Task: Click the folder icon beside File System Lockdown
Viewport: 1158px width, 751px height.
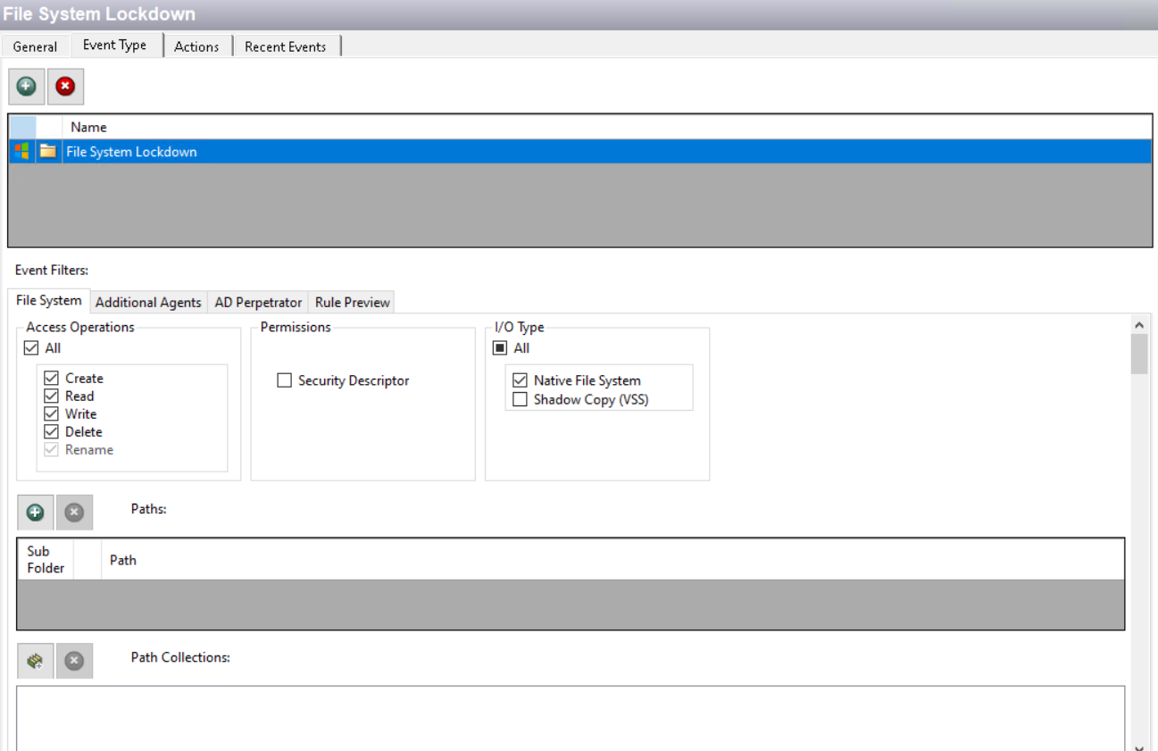Action: [x=48, y=151]
